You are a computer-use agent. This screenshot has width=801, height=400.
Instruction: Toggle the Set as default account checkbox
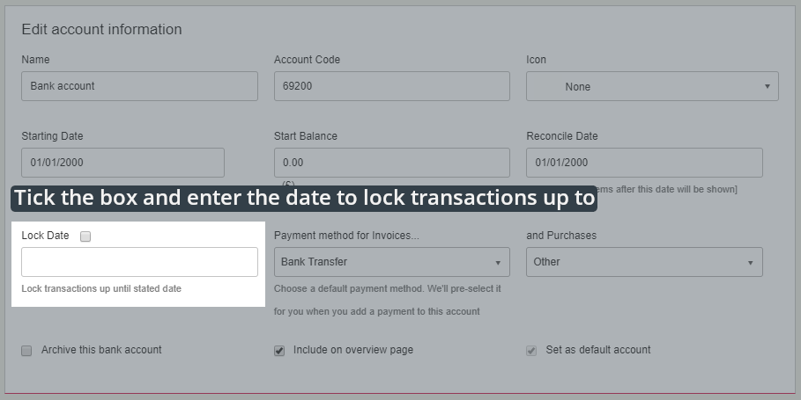pyautogui.click(x=531, y=351)
